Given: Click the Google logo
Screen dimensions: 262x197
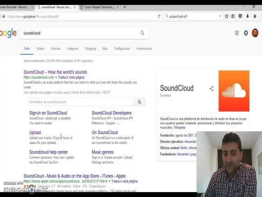Looking at the screenshot, I should (x=8, y=33).
